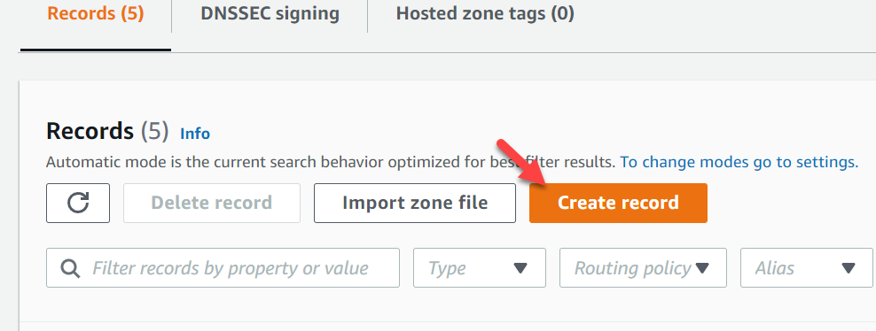The width and height of the screenshot is (876, 331).
Task: Click the greyed Delete record button
Action: click(x=212, y=203)
